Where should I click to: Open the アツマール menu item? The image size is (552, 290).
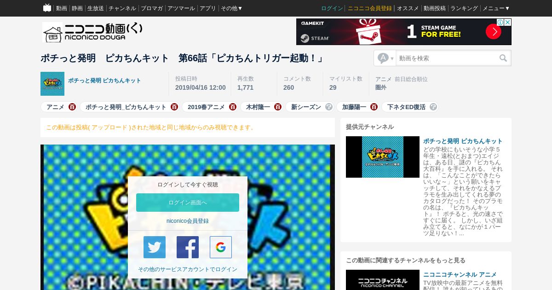point(181,8)
